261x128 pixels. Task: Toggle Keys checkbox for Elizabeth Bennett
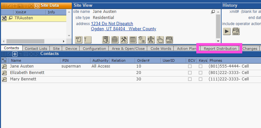[x=201, y=73]
